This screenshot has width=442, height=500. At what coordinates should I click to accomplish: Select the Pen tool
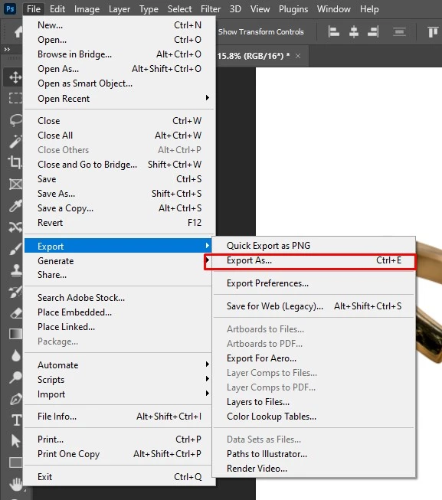pyautogui.click(x=15, y=399)
